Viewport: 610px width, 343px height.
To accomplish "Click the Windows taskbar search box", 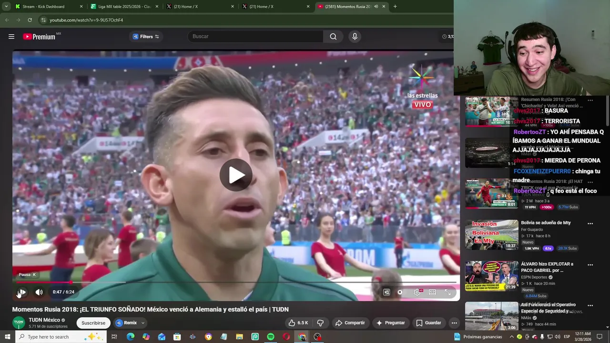I will [61, 337].
